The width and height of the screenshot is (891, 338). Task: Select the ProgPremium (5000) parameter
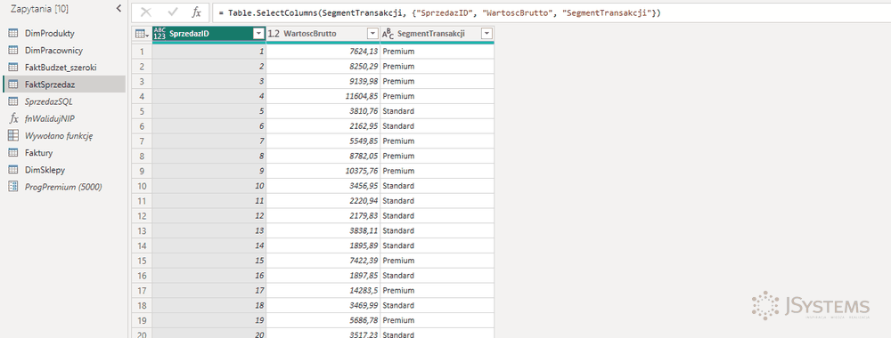tap(62, 187)
